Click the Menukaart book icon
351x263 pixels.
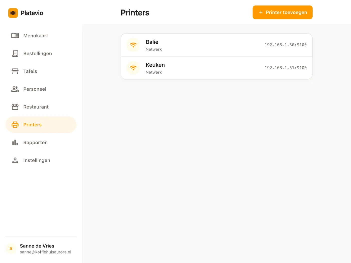pos(15,36)
